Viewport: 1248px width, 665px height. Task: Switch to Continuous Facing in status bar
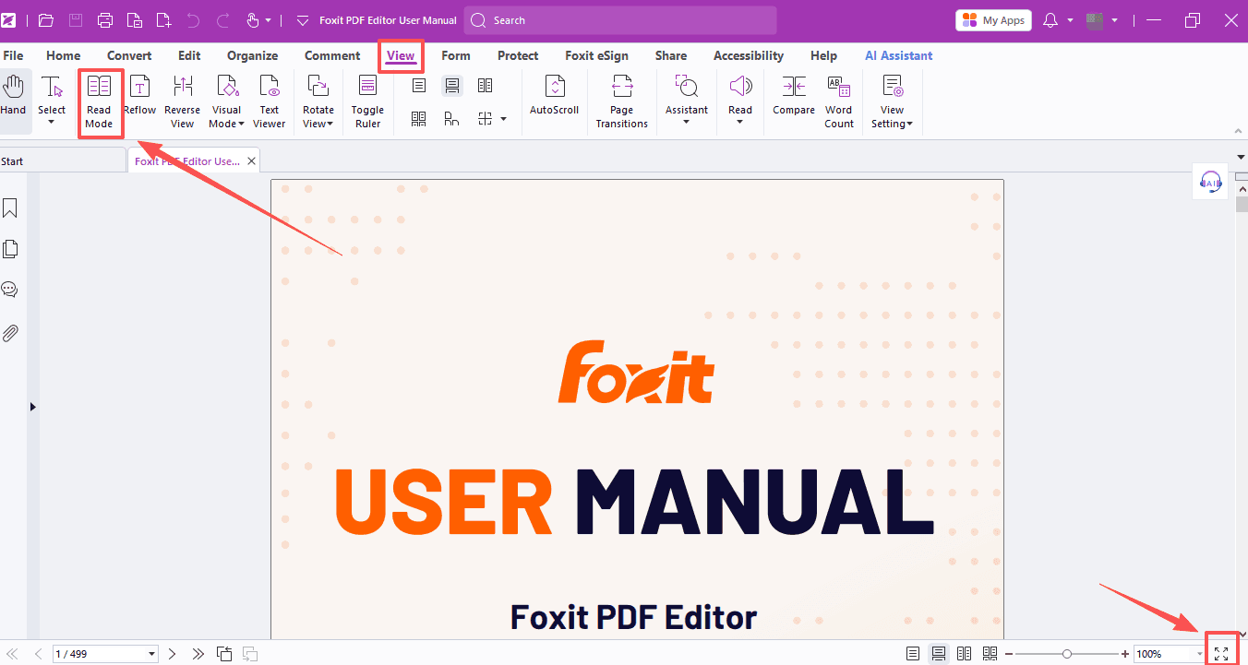[990, 654]
